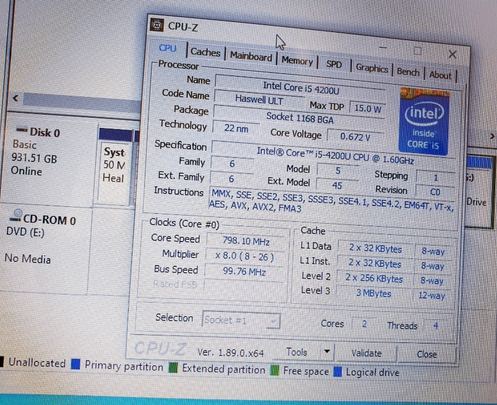View the Memory tab

point(297,61)
